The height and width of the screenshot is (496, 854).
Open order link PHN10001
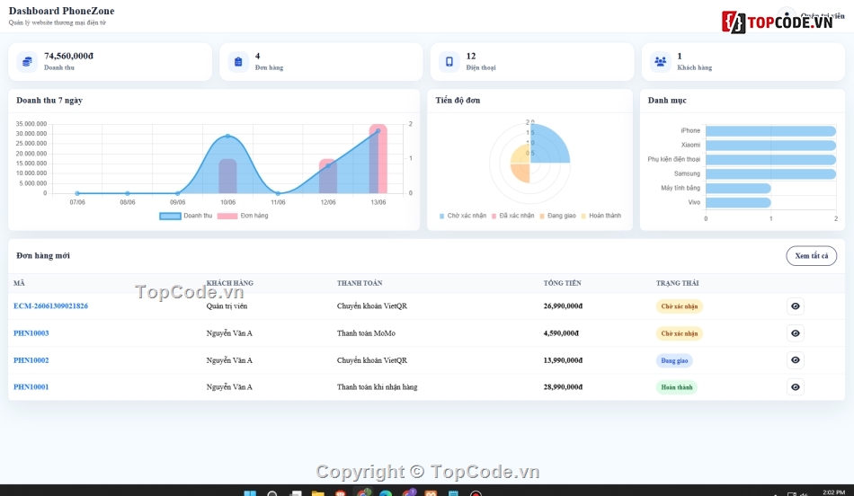click(x=31, y=387)
